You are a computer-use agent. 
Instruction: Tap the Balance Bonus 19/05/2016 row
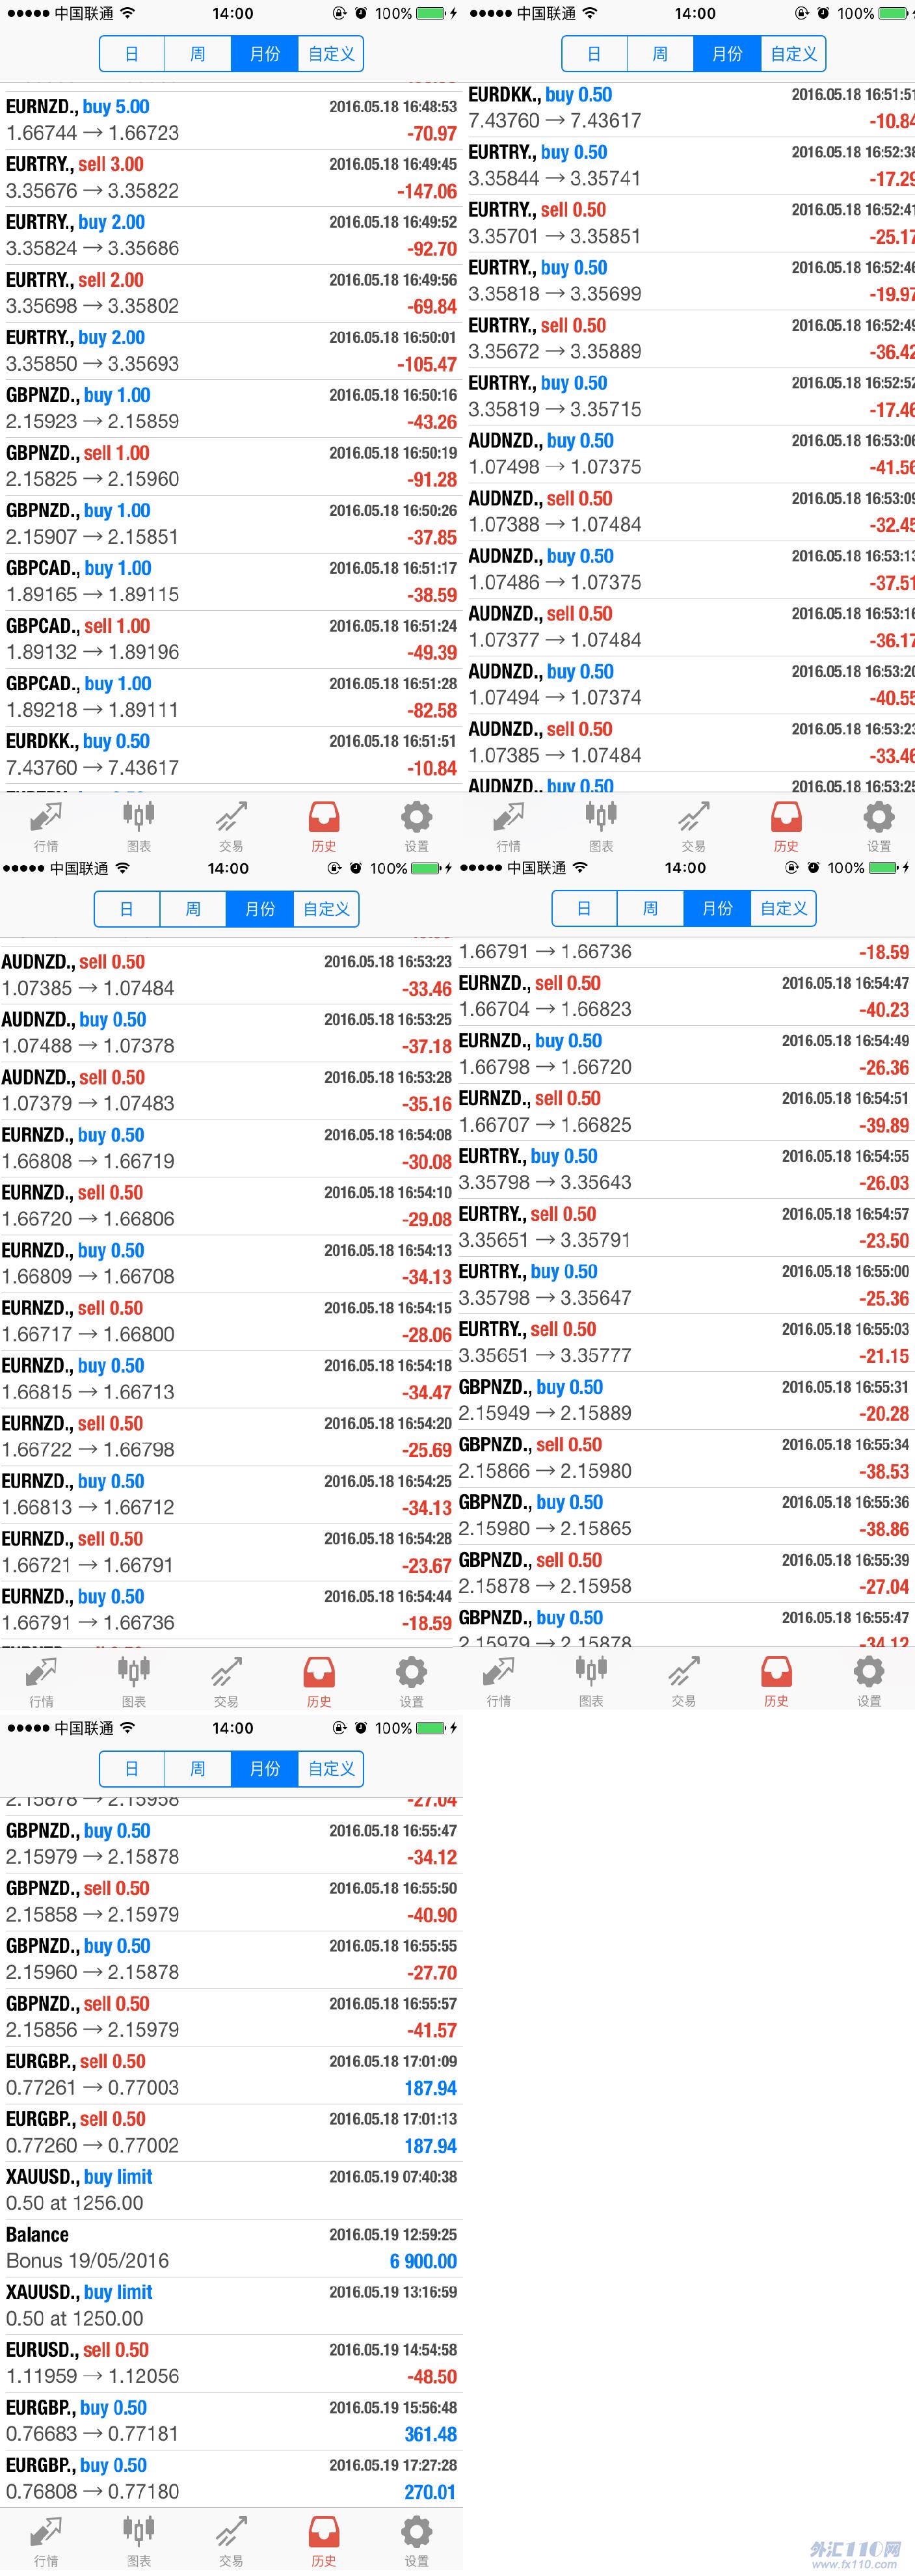click(231, 2249)
